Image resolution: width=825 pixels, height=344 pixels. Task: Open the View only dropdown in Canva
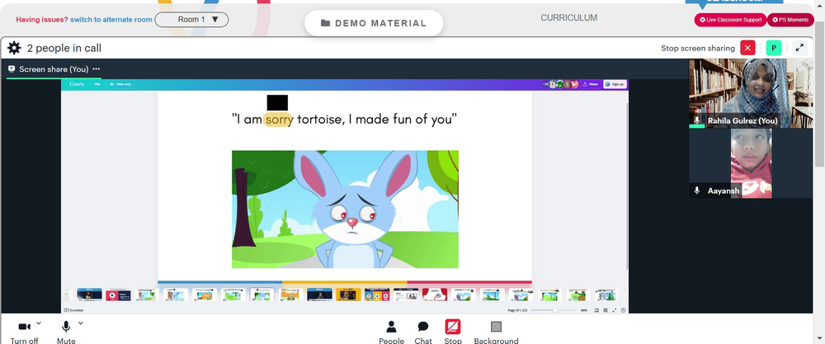coord(120,84)
